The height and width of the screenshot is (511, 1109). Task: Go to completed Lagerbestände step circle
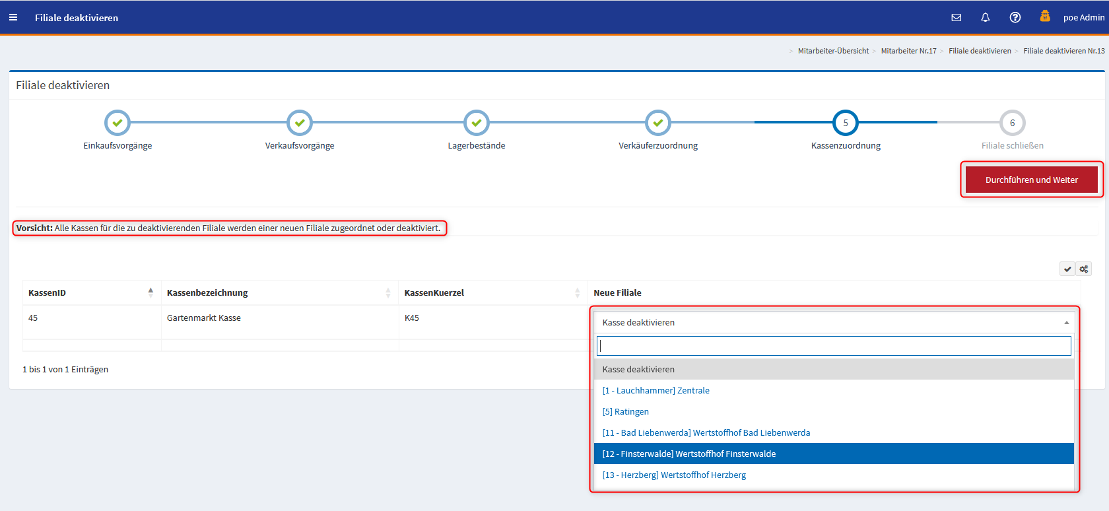click(x=477, y=123)
